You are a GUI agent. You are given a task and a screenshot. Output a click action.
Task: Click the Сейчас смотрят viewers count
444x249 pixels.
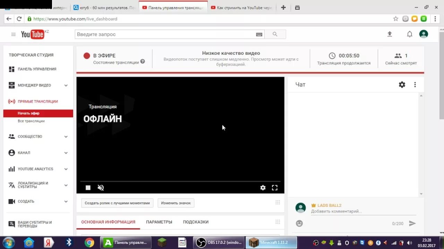tap(401, 59)
